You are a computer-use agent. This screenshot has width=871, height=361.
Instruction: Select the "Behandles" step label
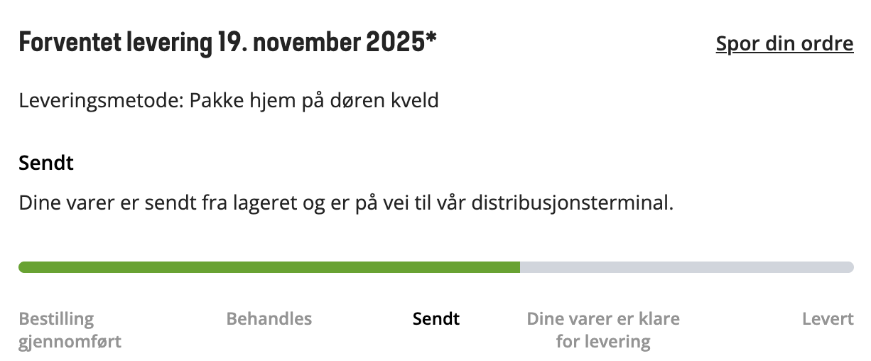[269, 318]
